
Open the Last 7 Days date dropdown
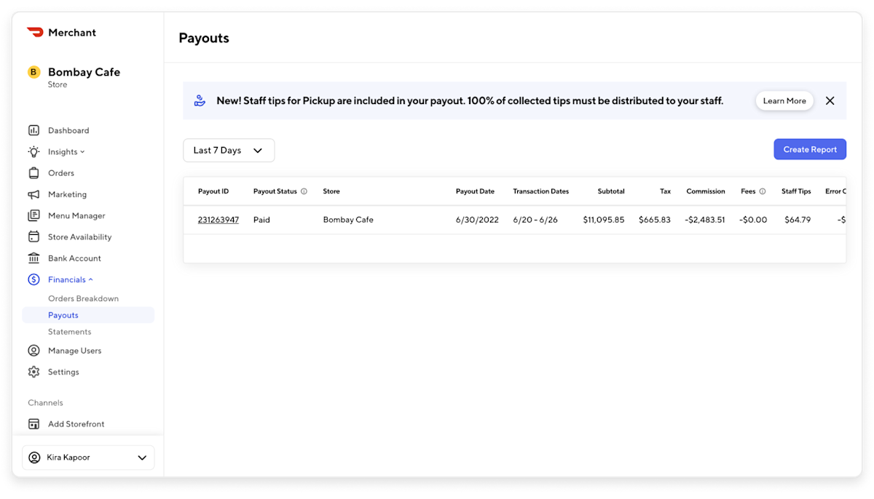click(229, 150)
